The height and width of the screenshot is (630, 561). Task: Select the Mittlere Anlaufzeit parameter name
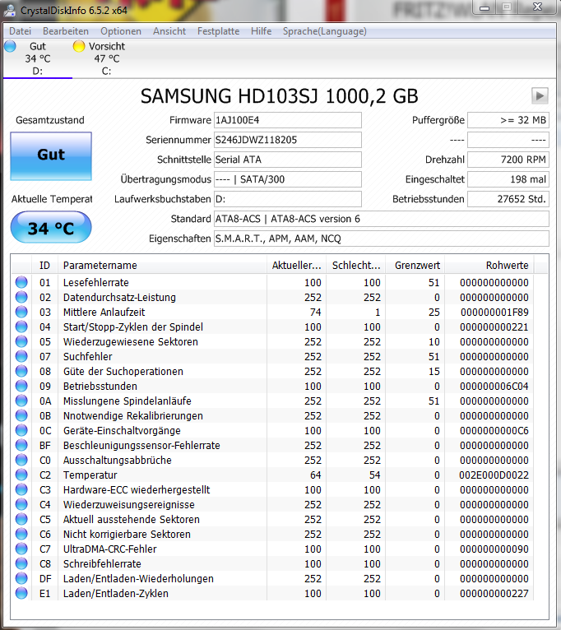(104, 313)
